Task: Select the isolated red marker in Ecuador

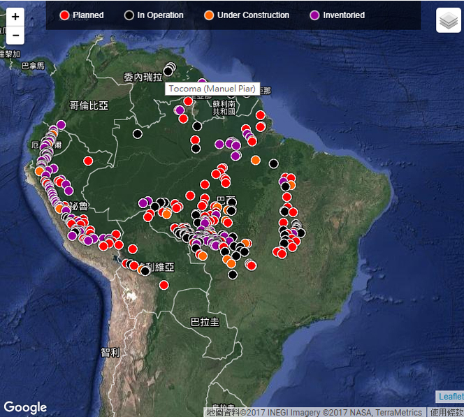Action: point(88,161)
